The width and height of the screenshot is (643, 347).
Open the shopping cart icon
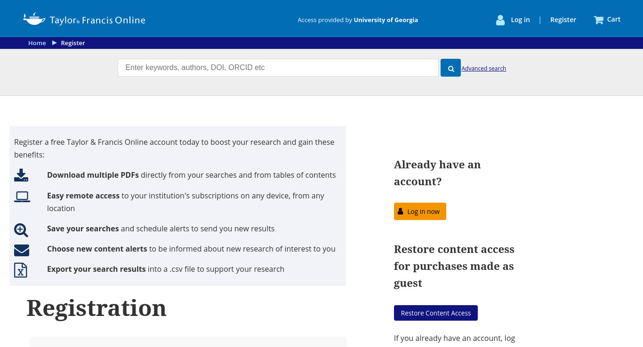coord(598,20)
